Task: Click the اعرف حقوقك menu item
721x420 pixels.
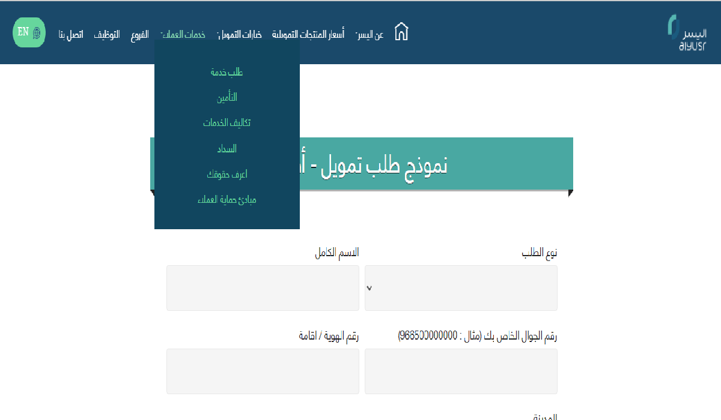Action: pos(227,174)
